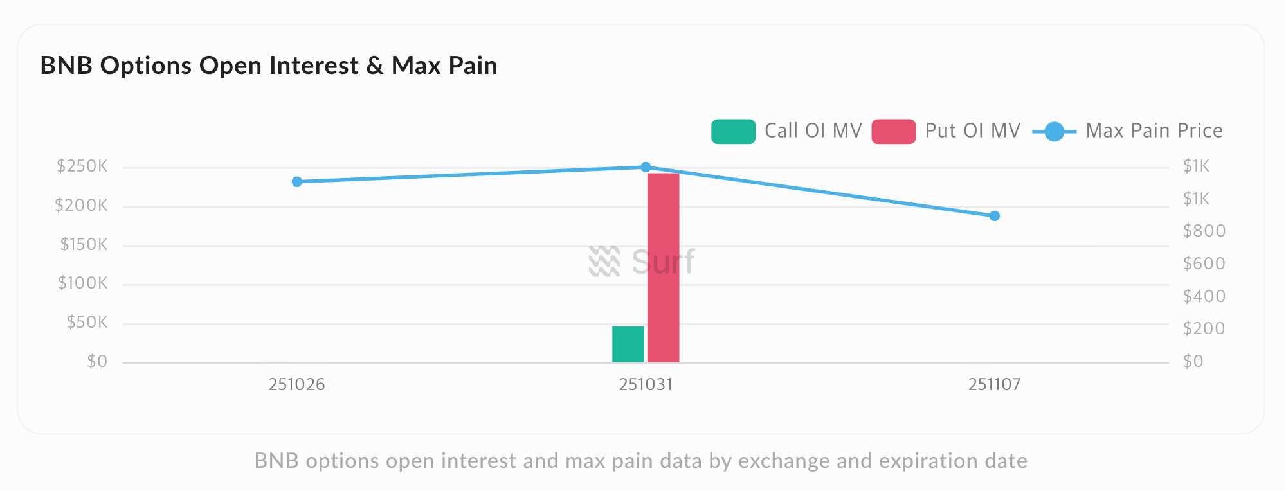The image size is (1286, 491).
Task: Select the max pain point for 251026
Action: pyautogui.click(x=297, y=182)
